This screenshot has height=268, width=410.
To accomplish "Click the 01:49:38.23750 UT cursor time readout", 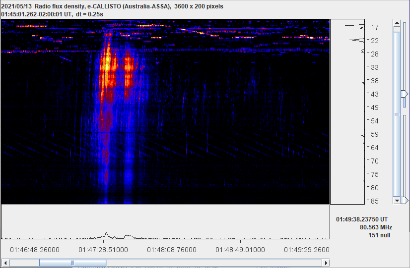I will coord(362,219).
